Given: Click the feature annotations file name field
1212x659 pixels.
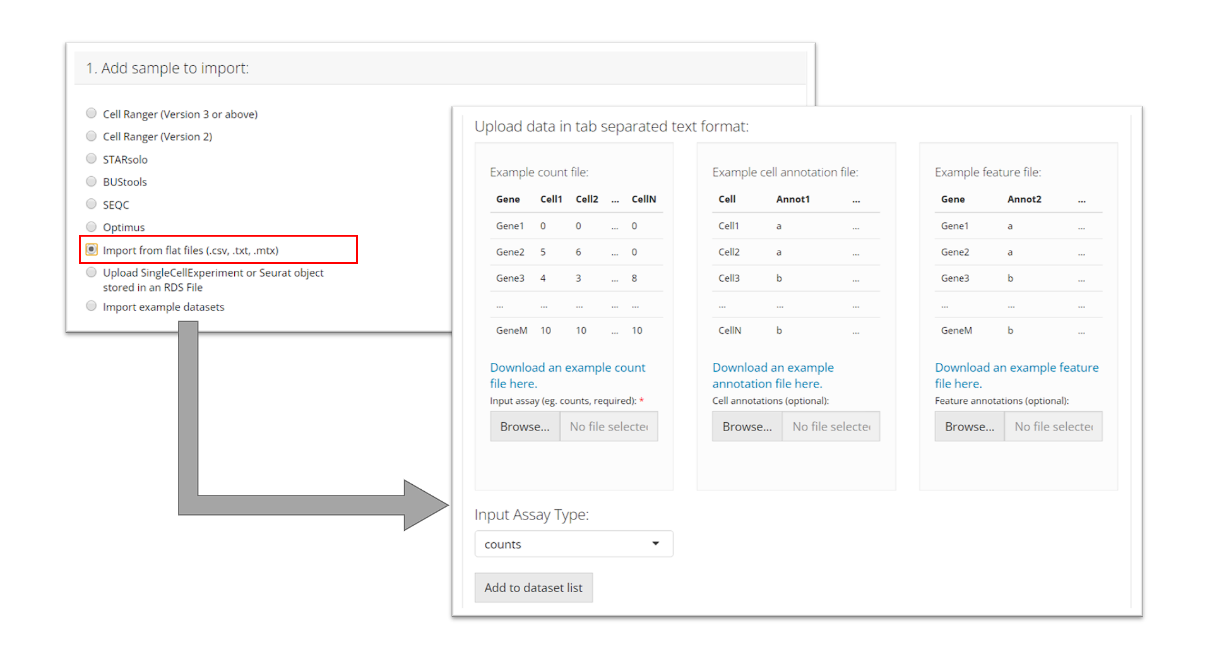Looking at the screenshot, I should [x=1053, y=427].
